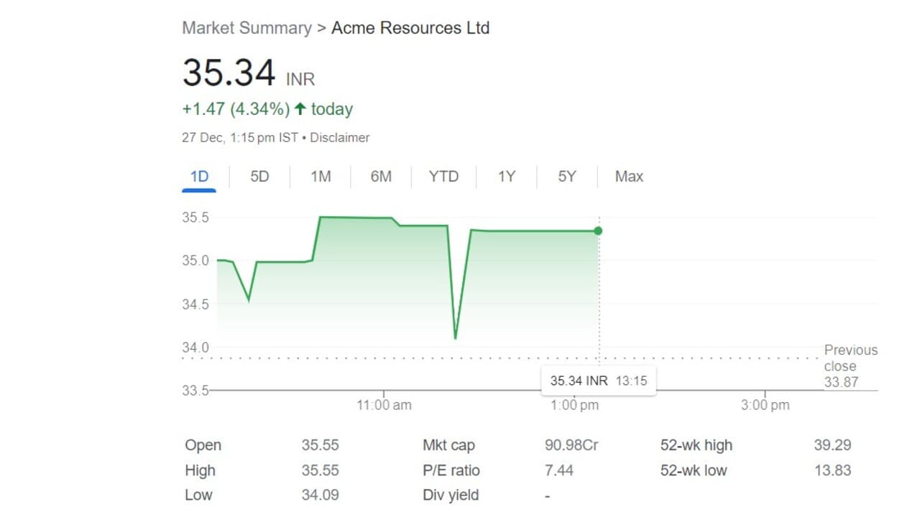Open the Disclaimer link
Viewport: 920px width, 517px height.
tap(340, 137)
